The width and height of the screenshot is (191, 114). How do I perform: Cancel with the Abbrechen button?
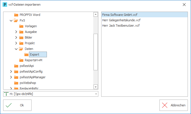[x=174, y=105]
